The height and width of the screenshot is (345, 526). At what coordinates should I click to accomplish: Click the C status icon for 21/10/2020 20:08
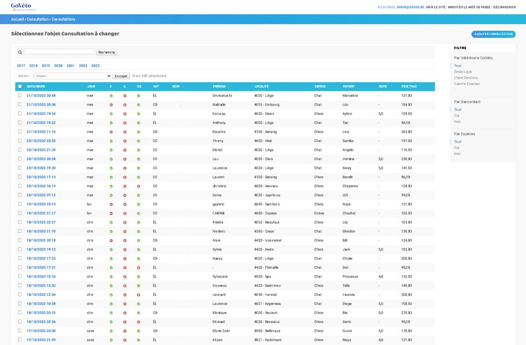111,105
